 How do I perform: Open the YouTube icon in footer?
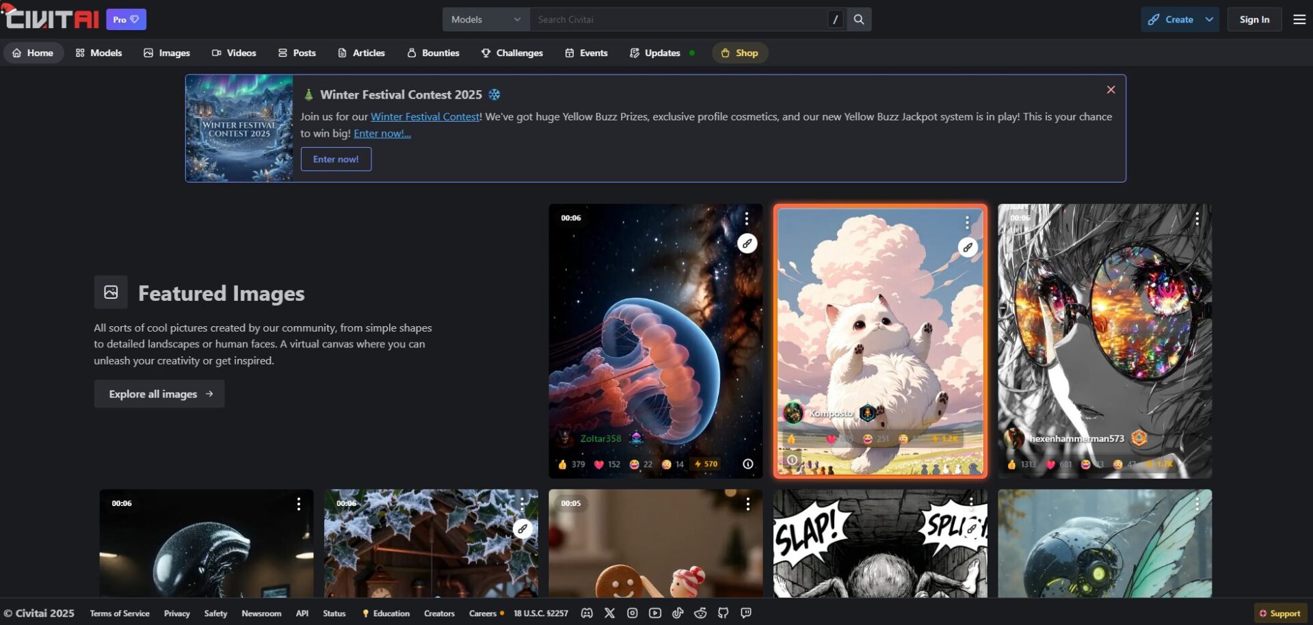pos(655,613)
